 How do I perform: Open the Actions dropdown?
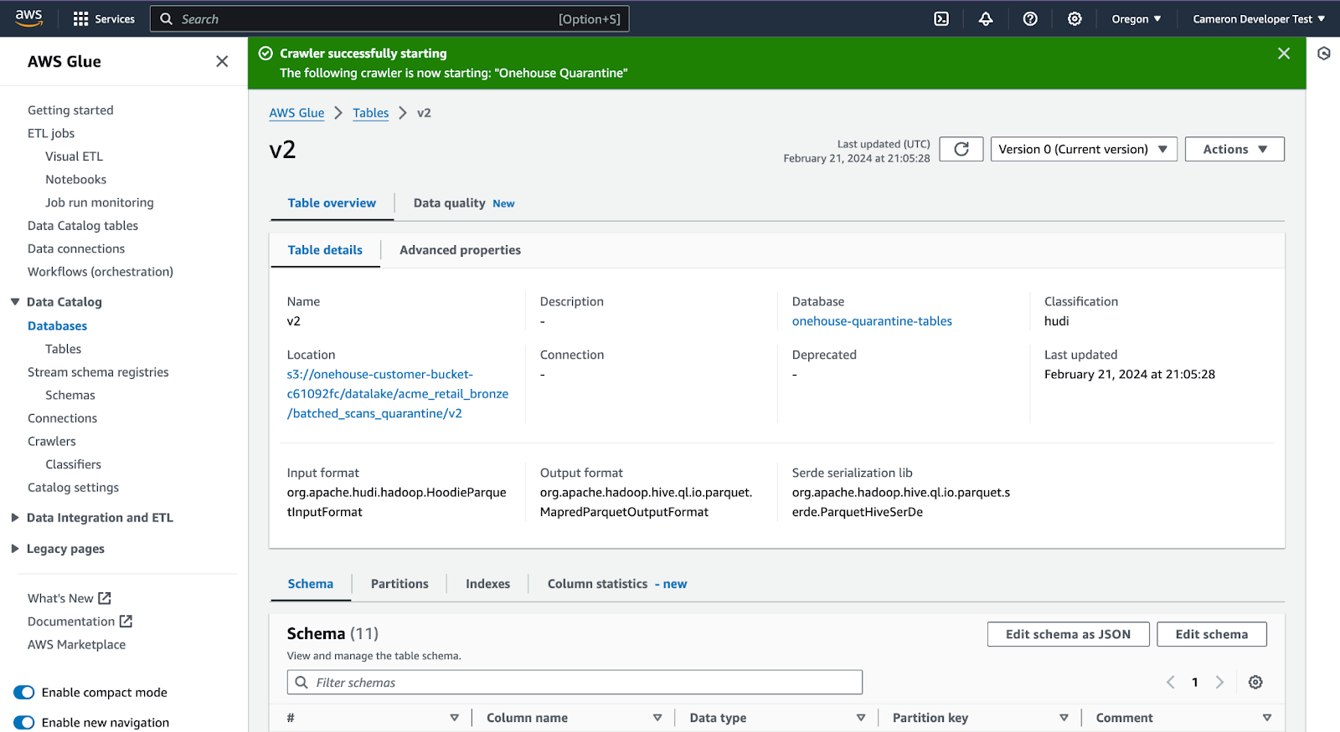point(1234,149)
